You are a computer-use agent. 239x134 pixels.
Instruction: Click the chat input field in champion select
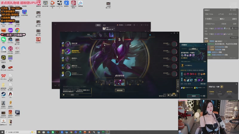[77, 95]
